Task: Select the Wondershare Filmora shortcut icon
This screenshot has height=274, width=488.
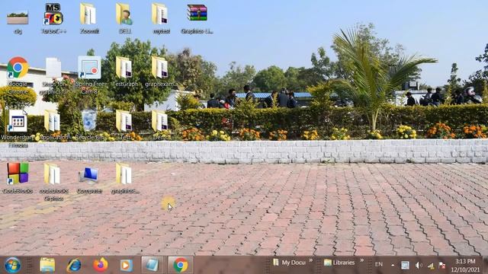Action: 18,121
